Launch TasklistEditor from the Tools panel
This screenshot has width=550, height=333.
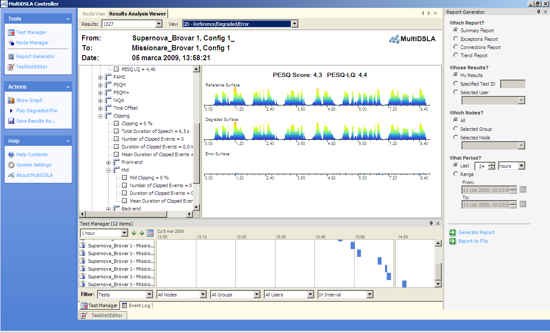pos(32,67)
